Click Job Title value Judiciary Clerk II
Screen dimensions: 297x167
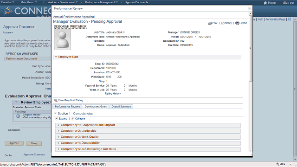(115, 32)
